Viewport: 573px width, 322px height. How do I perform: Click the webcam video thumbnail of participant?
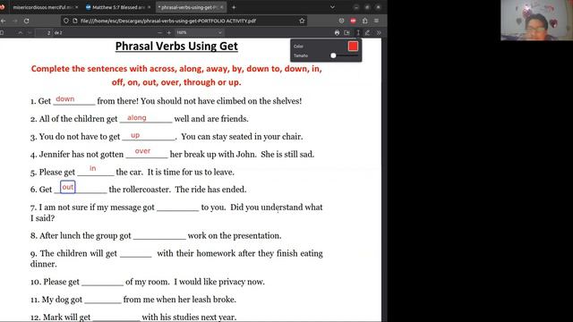click(x=536, y=20)
